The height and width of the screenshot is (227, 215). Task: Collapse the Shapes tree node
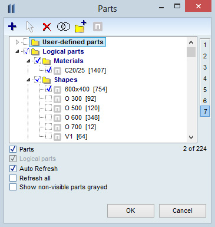coord(29,80)
